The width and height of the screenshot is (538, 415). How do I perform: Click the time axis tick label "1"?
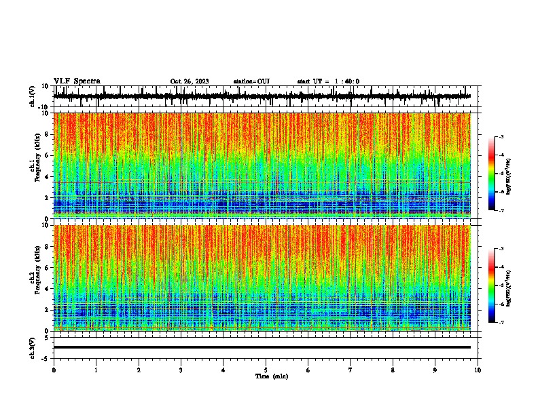(x=96, y=370)
